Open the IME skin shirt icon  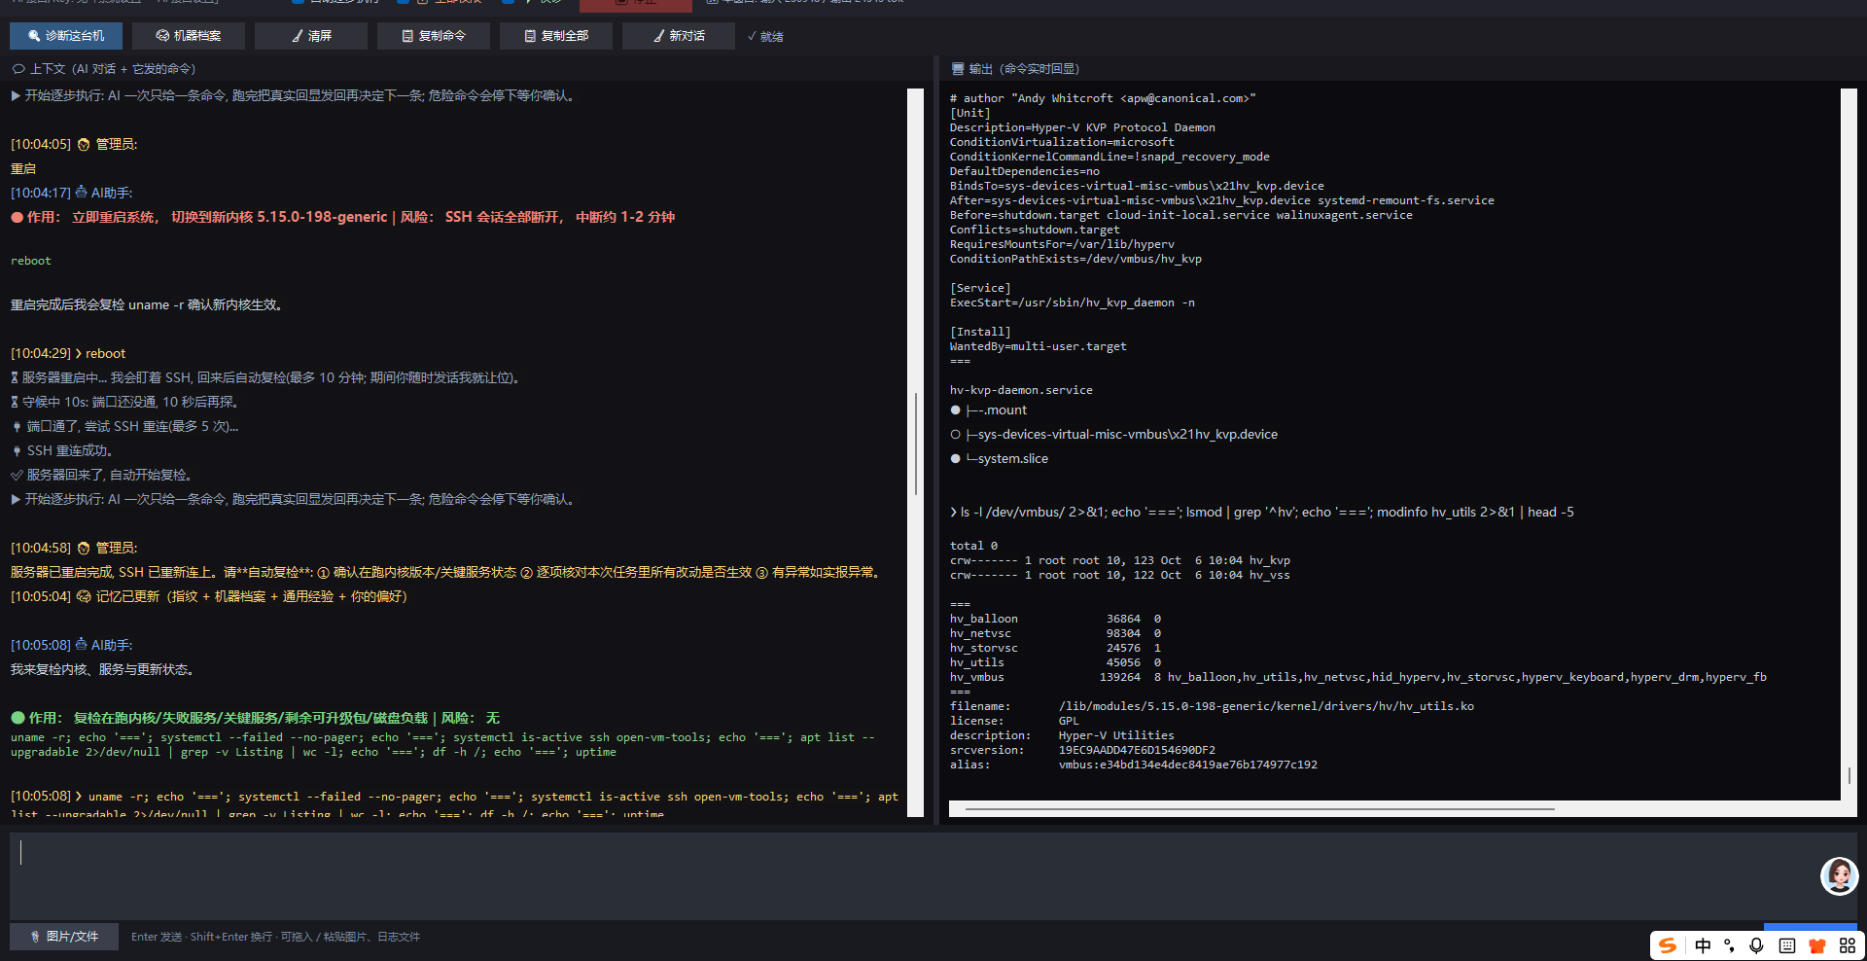click(x=1816, y=945)
